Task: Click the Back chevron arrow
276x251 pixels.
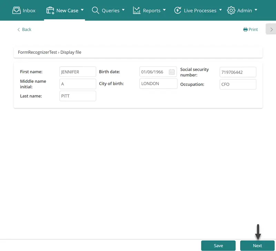Action: 19,30
